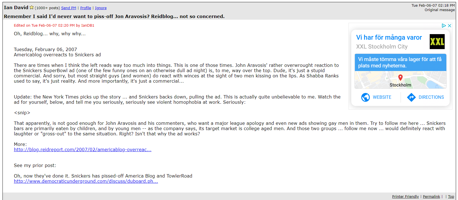Click the 'Vi har för många varor' ad headline
This screenshot has width=458, height=200.
pos(389,37)
